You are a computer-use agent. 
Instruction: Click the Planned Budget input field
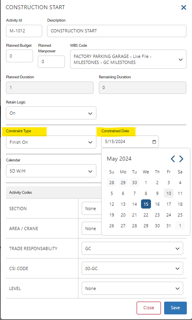(20, 56)
